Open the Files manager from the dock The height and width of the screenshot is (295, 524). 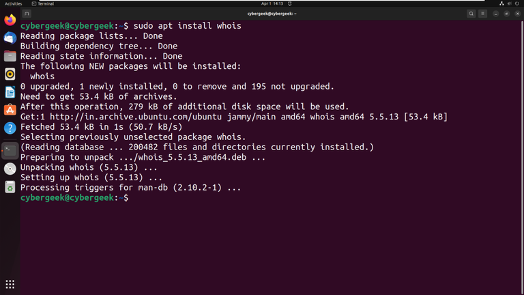10,56
